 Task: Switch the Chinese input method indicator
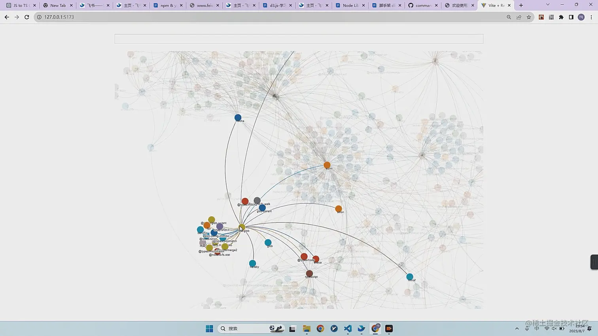point(537,328)
